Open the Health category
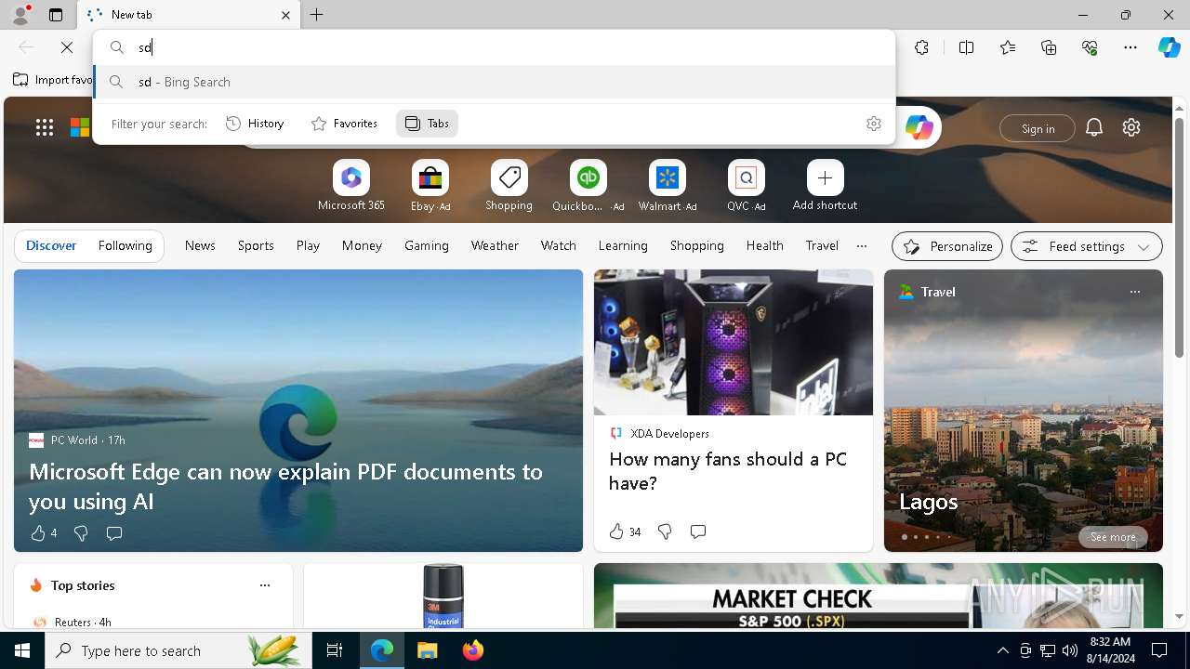Screen dimensions: 1190x669 point(765,246)
